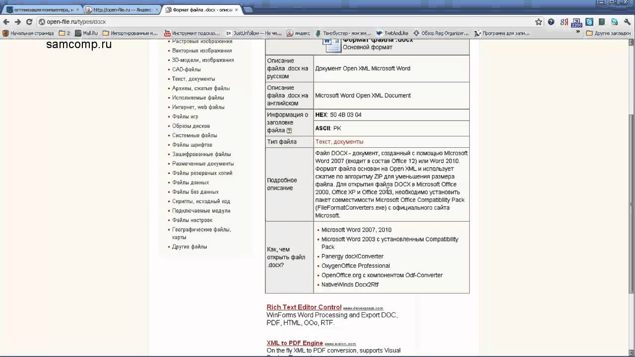635x357 pixels.
Task: Open the 'Подключаемые модули' category
Action: pos(201,211)
